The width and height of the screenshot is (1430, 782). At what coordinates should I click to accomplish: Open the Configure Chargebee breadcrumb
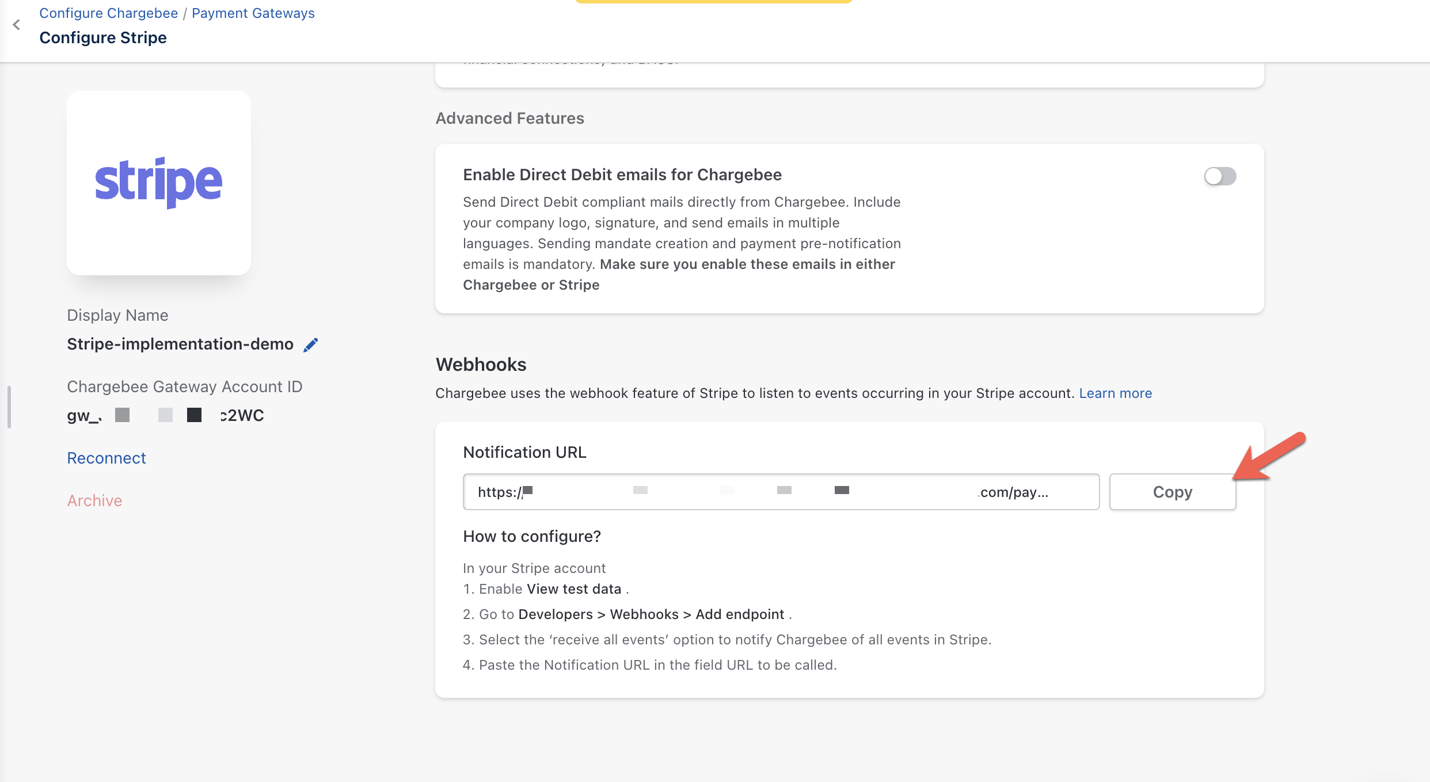[x=108, y=13]
